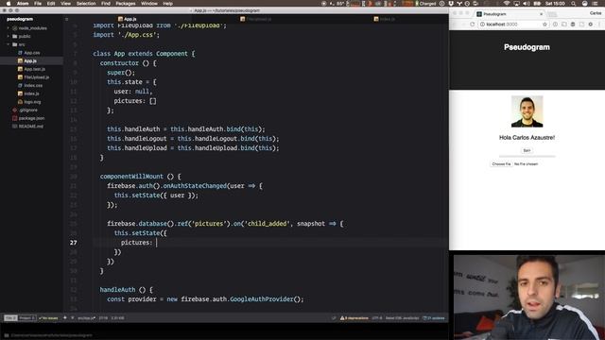The image size is (605, 340).
Task: Click the Carlos Azaustre profile photo
Action: click(x=527, y=111)
